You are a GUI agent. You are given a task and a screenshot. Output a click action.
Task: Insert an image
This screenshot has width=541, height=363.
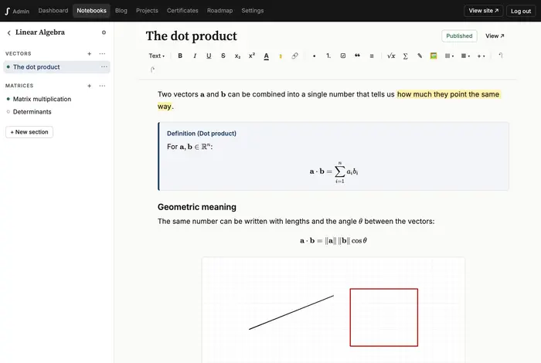click(x=434, y=56)
